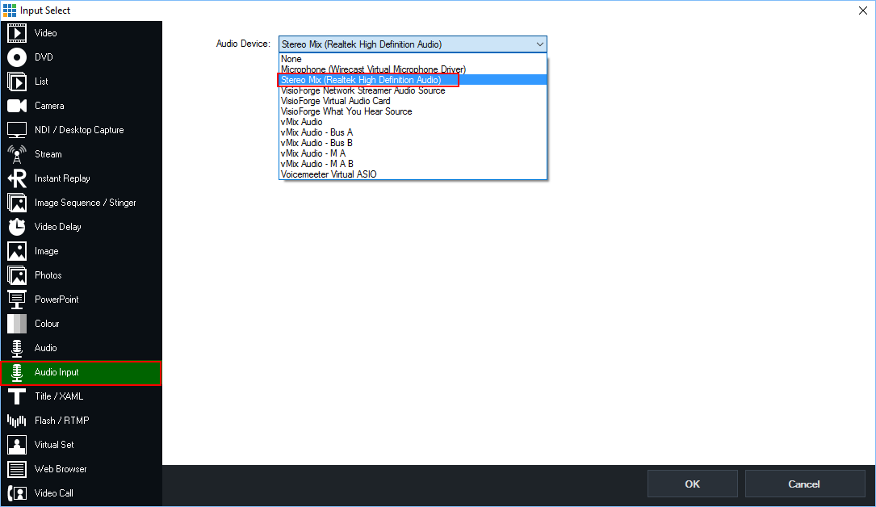Choose the Image picture icon

coord(17,251)
